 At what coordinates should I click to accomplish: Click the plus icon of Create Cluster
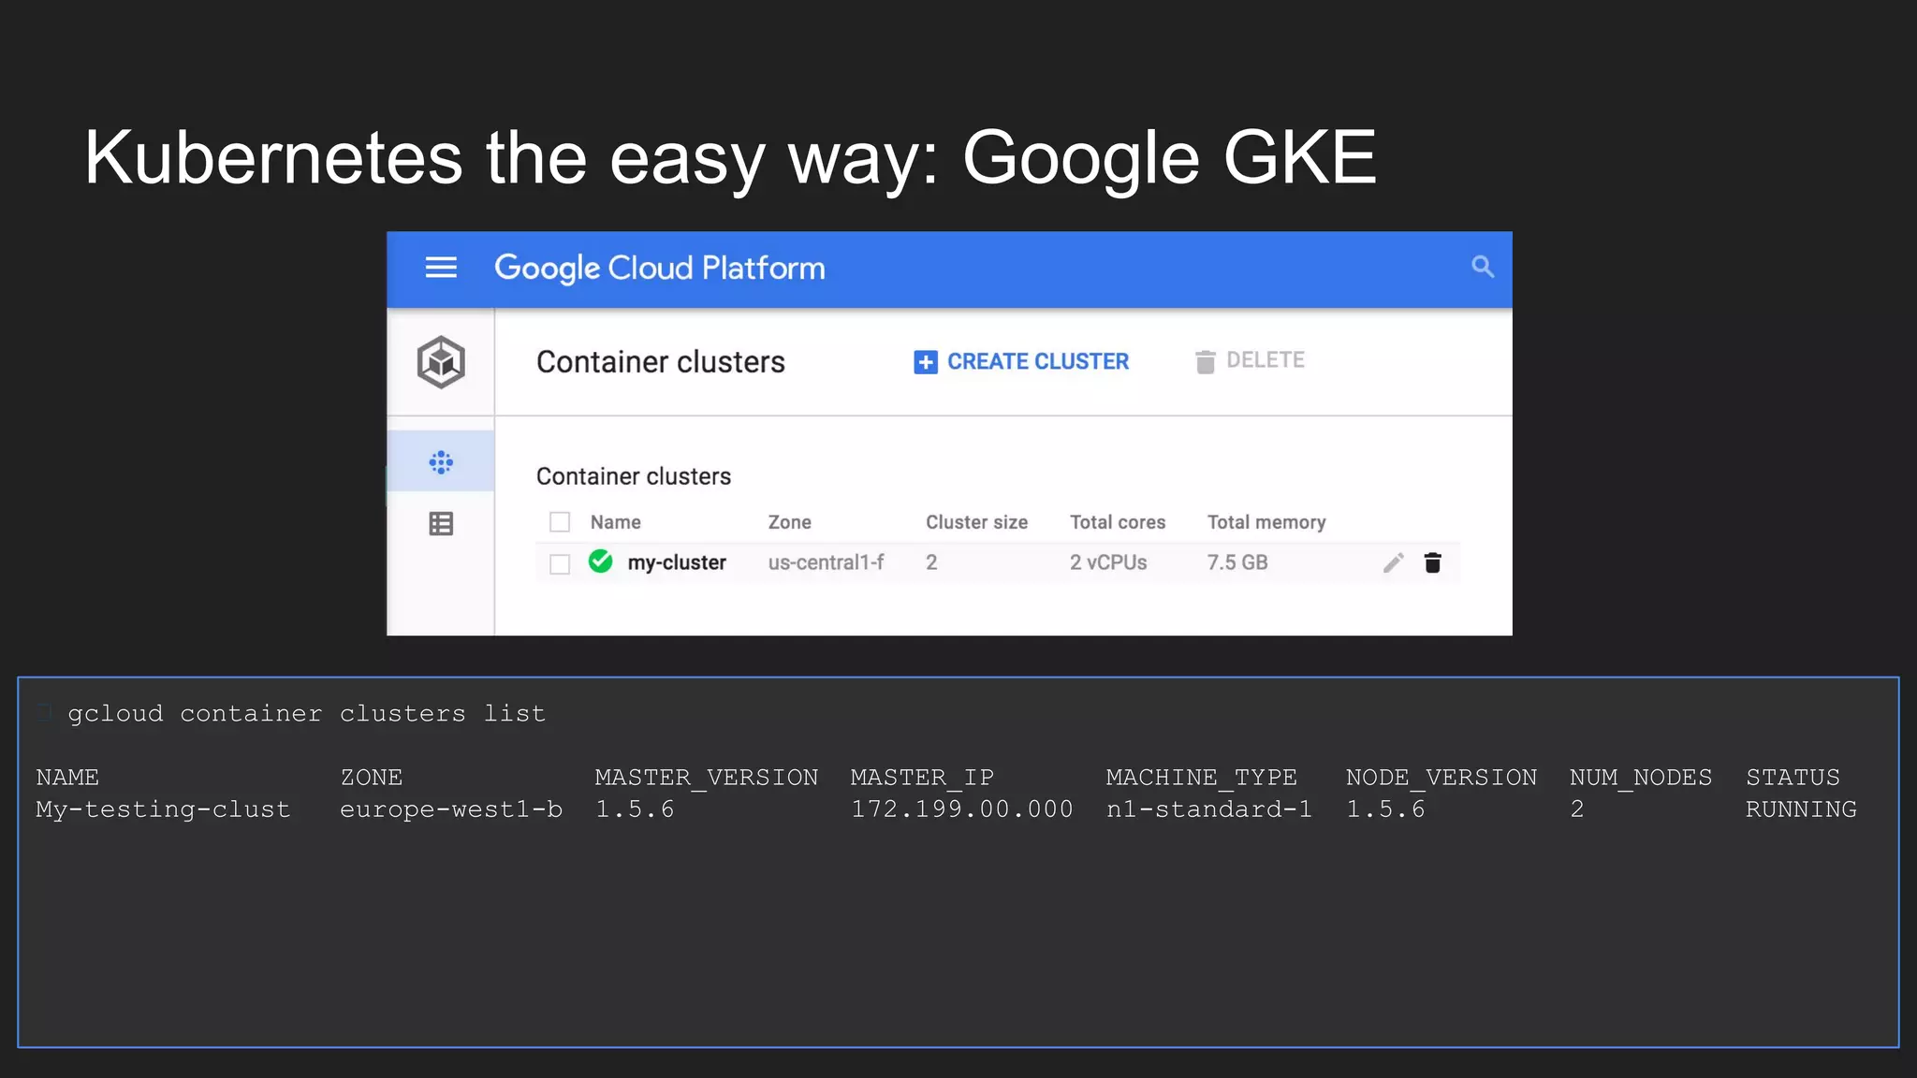tap(926, 362)
